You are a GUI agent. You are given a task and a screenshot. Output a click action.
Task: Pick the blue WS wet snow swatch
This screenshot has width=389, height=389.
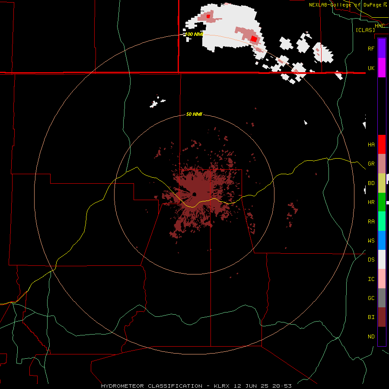[x=382, y=240]
